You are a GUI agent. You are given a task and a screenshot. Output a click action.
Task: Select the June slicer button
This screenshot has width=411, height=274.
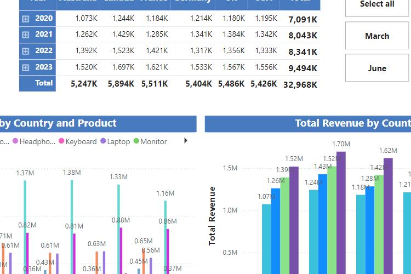(x=377, y=68)
